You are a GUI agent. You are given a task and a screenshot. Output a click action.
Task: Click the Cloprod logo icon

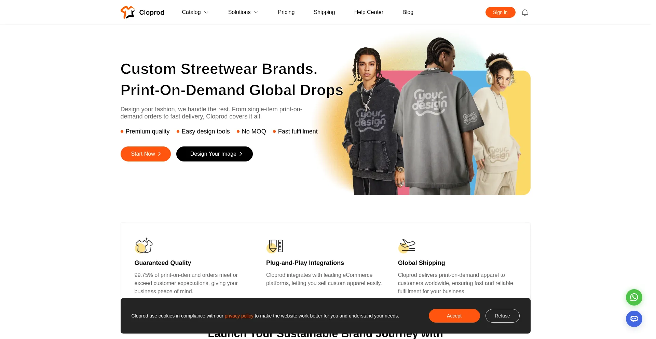128,12
